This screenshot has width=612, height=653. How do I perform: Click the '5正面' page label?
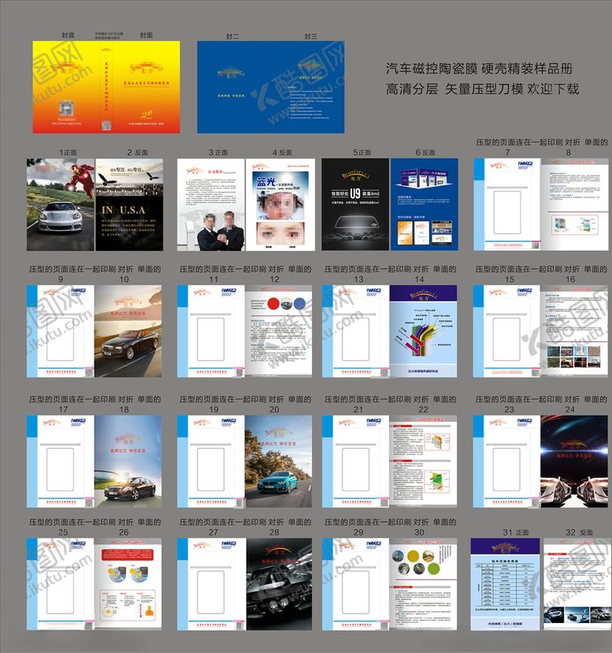point(362,152)
